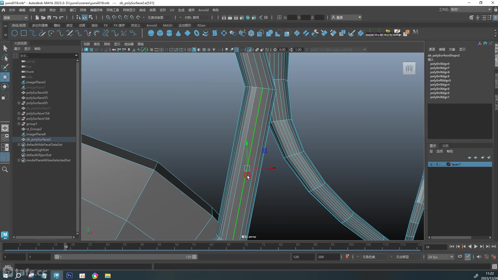Click the range slider end handle

tap(194, 257)
